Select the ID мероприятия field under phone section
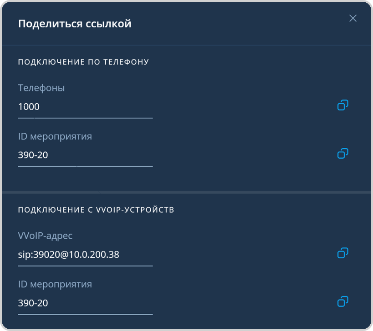Viewport: 373px width, 331px height. tap(85, 155)
